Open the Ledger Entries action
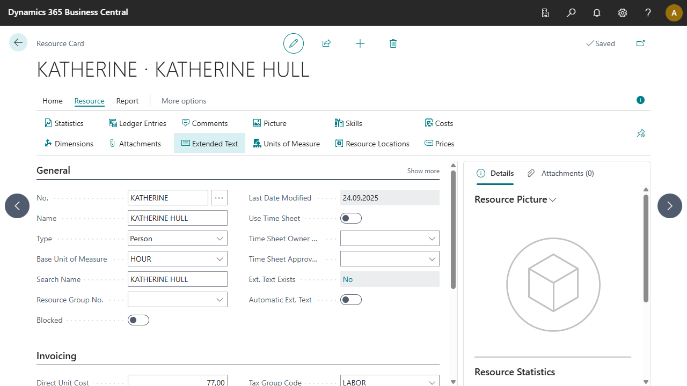 click(x=137, y=123)
